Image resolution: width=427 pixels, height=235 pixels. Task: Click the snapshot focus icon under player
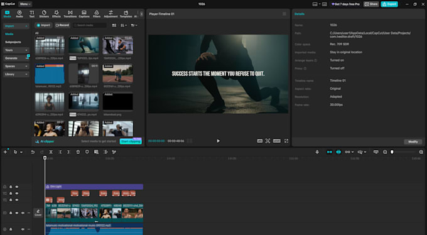pos(268,141)
